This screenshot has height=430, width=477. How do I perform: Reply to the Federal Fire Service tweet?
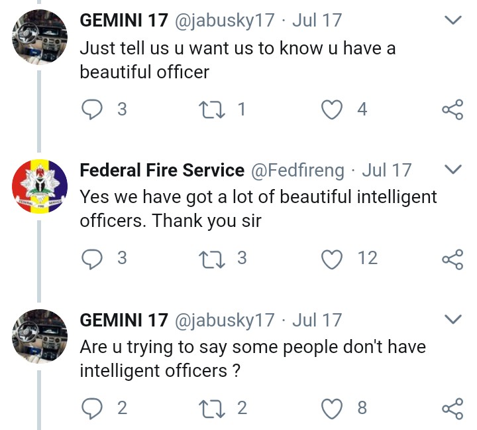pyautogui.click(x=91, y=258)
